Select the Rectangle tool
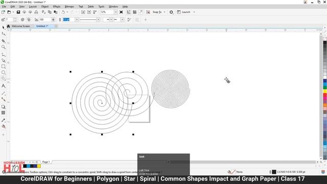This screenshot has width=327, height=184. (x=4, y=66)
